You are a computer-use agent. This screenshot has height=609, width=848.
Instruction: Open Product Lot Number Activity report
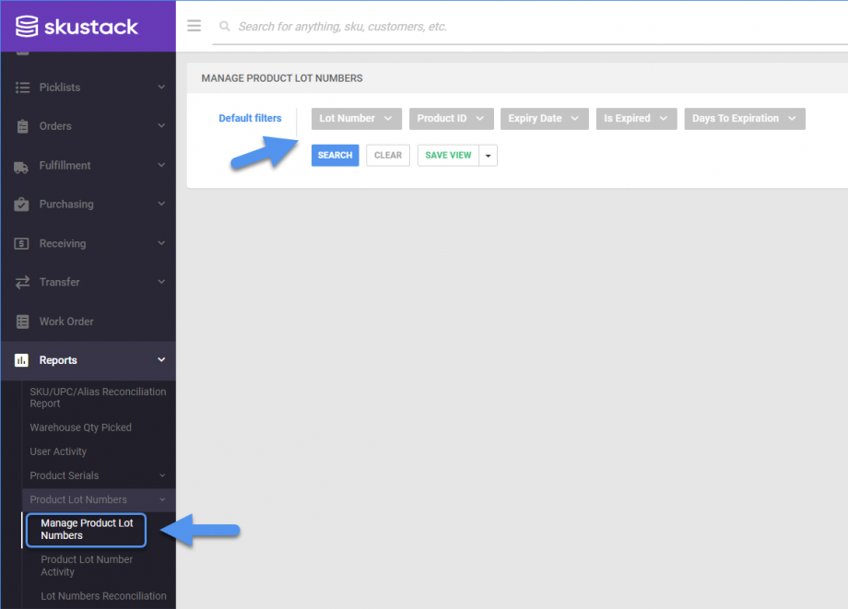87,566
